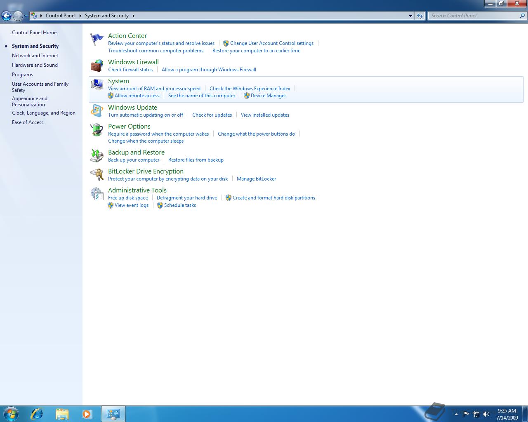Click Troubleshoot common computer problems
This screenshot has height=422, width=528.
[156, 51]
